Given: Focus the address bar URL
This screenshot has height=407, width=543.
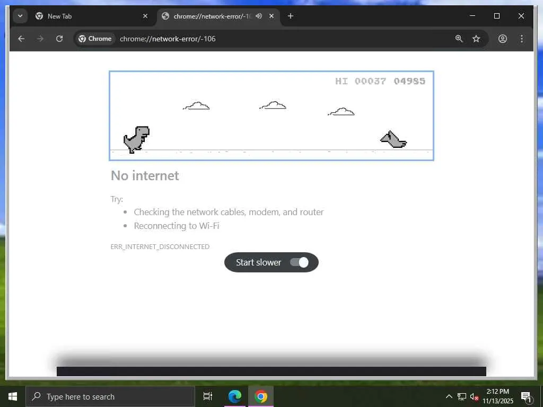Looking at the screenshot, I should click(168, 39).
